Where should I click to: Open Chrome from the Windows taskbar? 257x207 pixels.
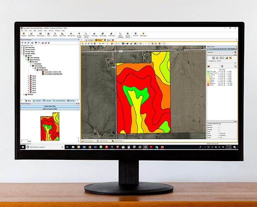90,147
